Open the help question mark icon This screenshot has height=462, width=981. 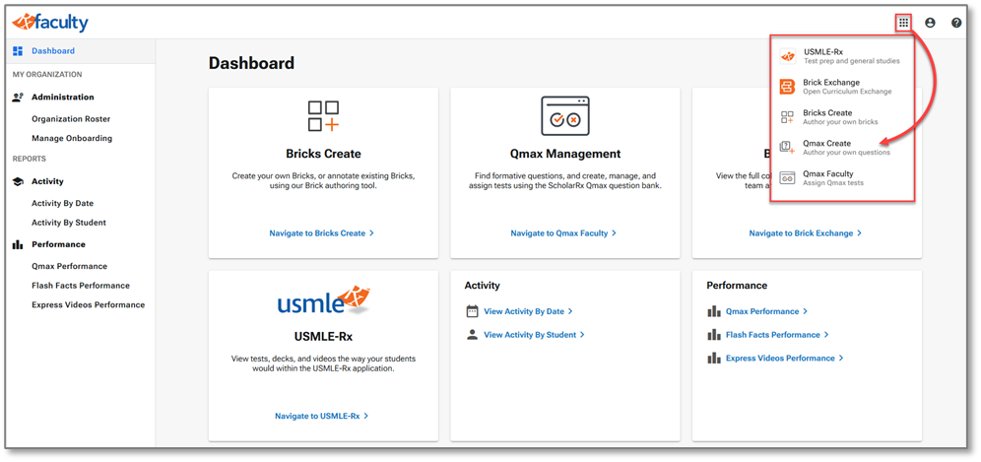pyautogui.click(x=956, y=23)
